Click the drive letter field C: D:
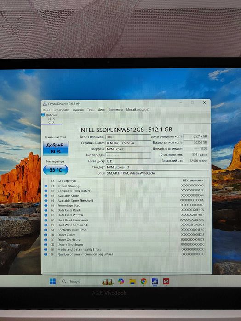Screen dimensions: 241x321 point(128,161)
